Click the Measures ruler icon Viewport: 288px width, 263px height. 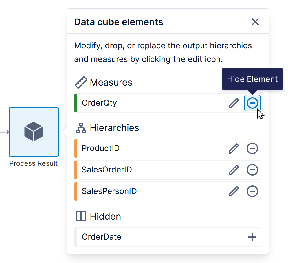81,82
